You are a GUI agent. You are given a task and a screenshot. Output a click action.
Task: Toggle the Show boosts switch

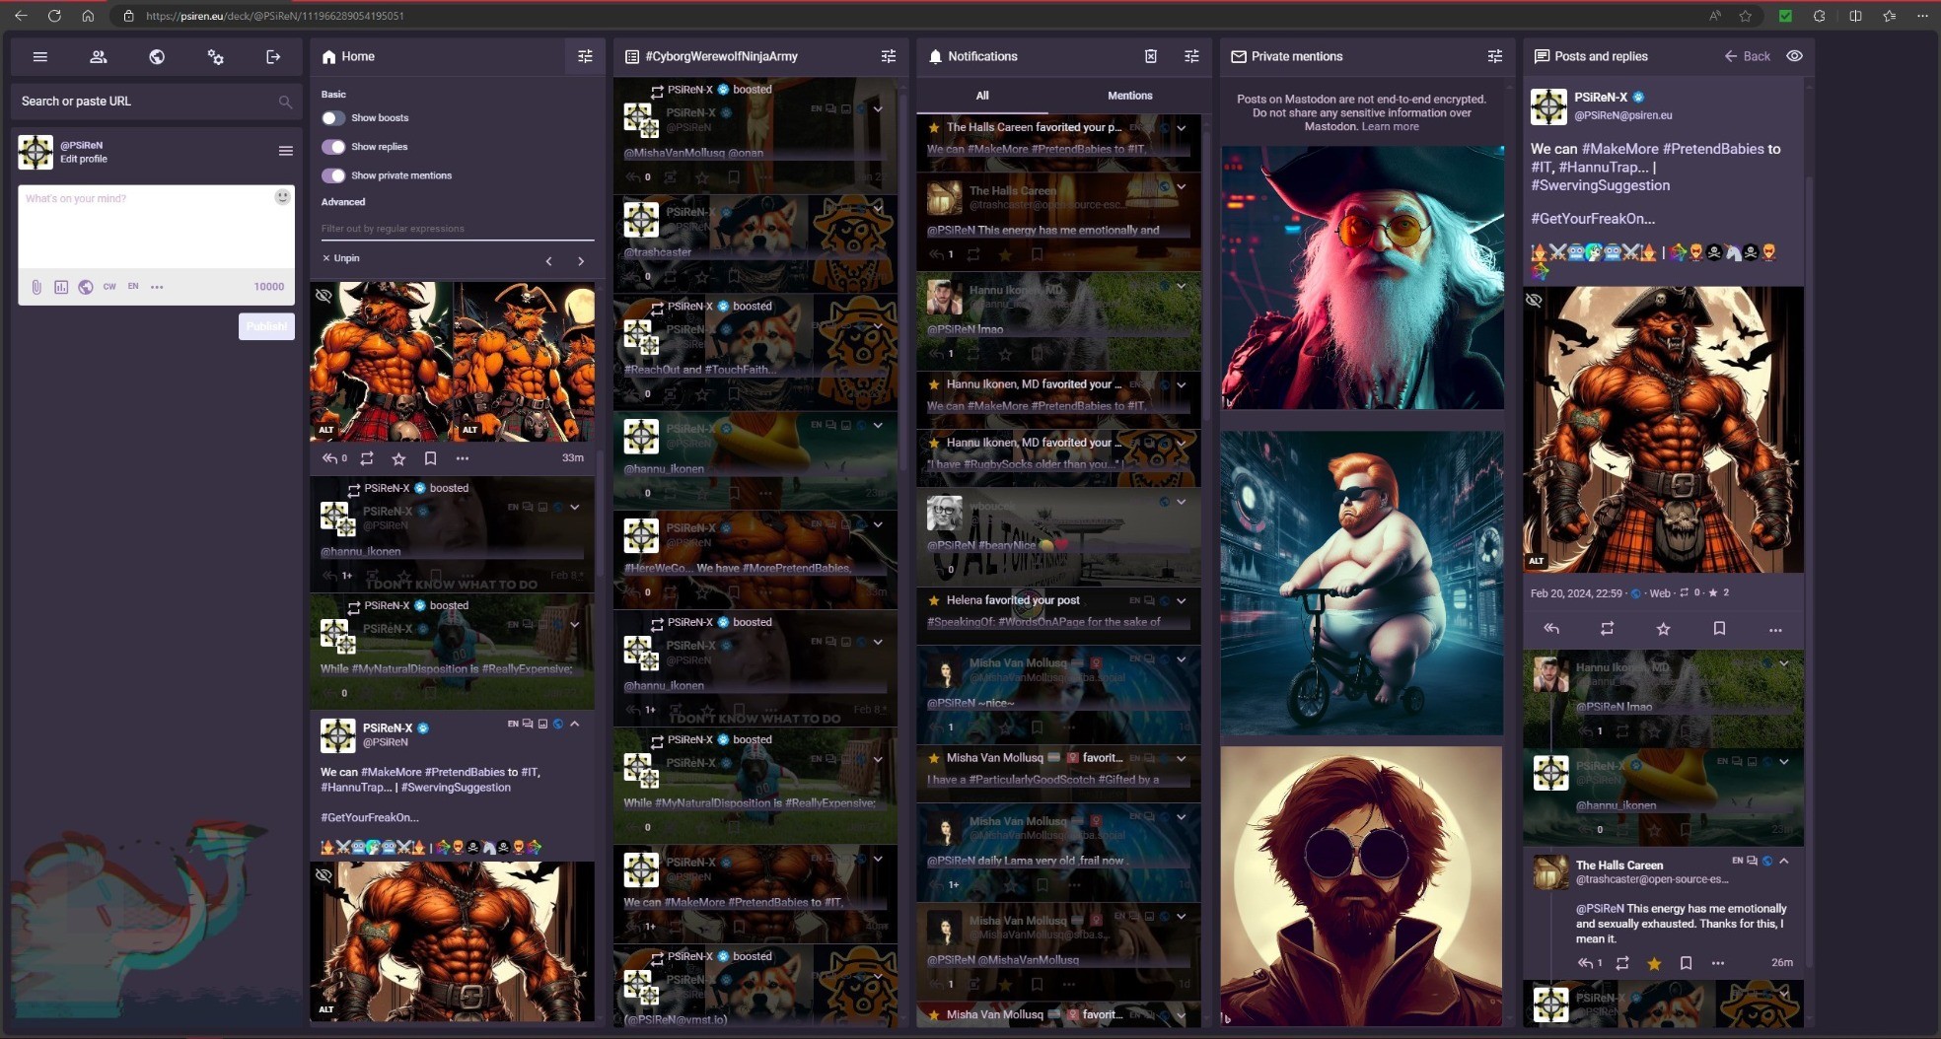(333, 118)
